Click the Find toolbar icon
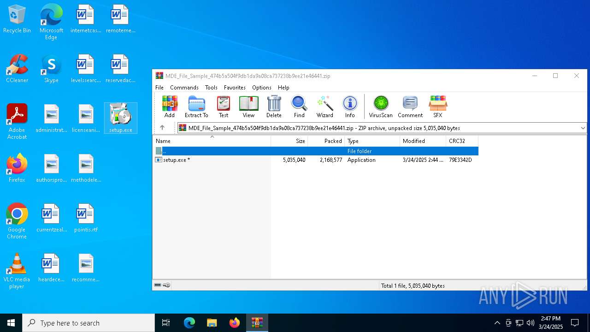 click(x=299, y=107)
